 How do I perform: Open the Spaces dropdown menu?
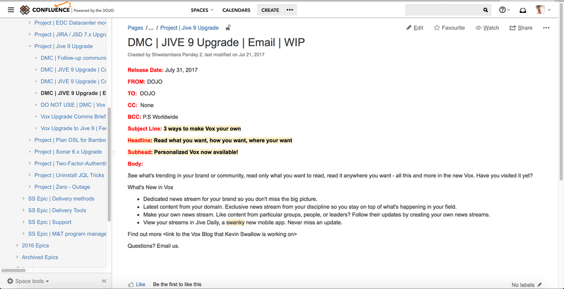pos(202,10)
